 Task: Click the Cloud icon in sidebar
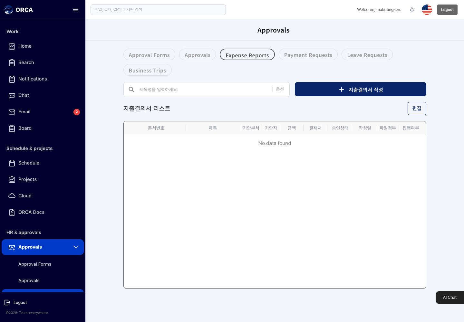(x=12, y=196)
